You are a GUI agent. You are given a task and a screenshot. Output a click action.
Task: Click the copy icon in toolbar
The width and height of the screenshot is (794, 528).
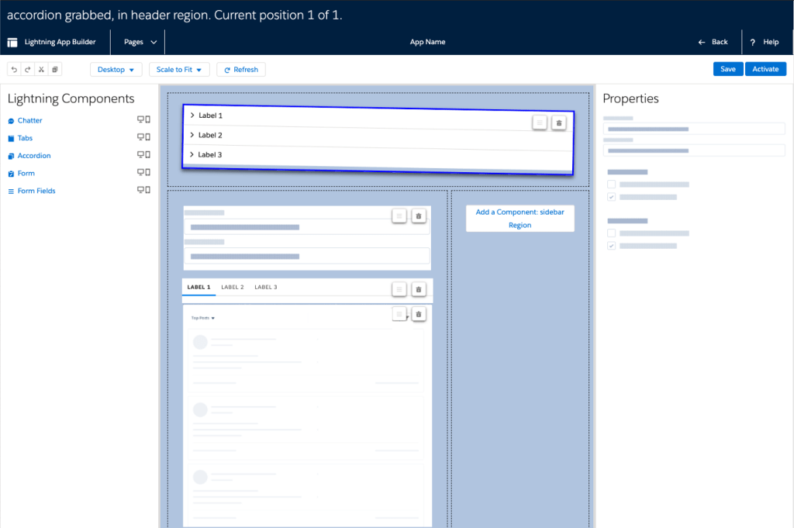point(55,69)
